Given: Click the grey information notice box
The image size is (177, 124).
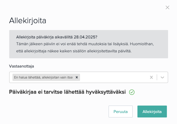Looking at the screenshot, I should pyautogui.click(x=89, y=44).
